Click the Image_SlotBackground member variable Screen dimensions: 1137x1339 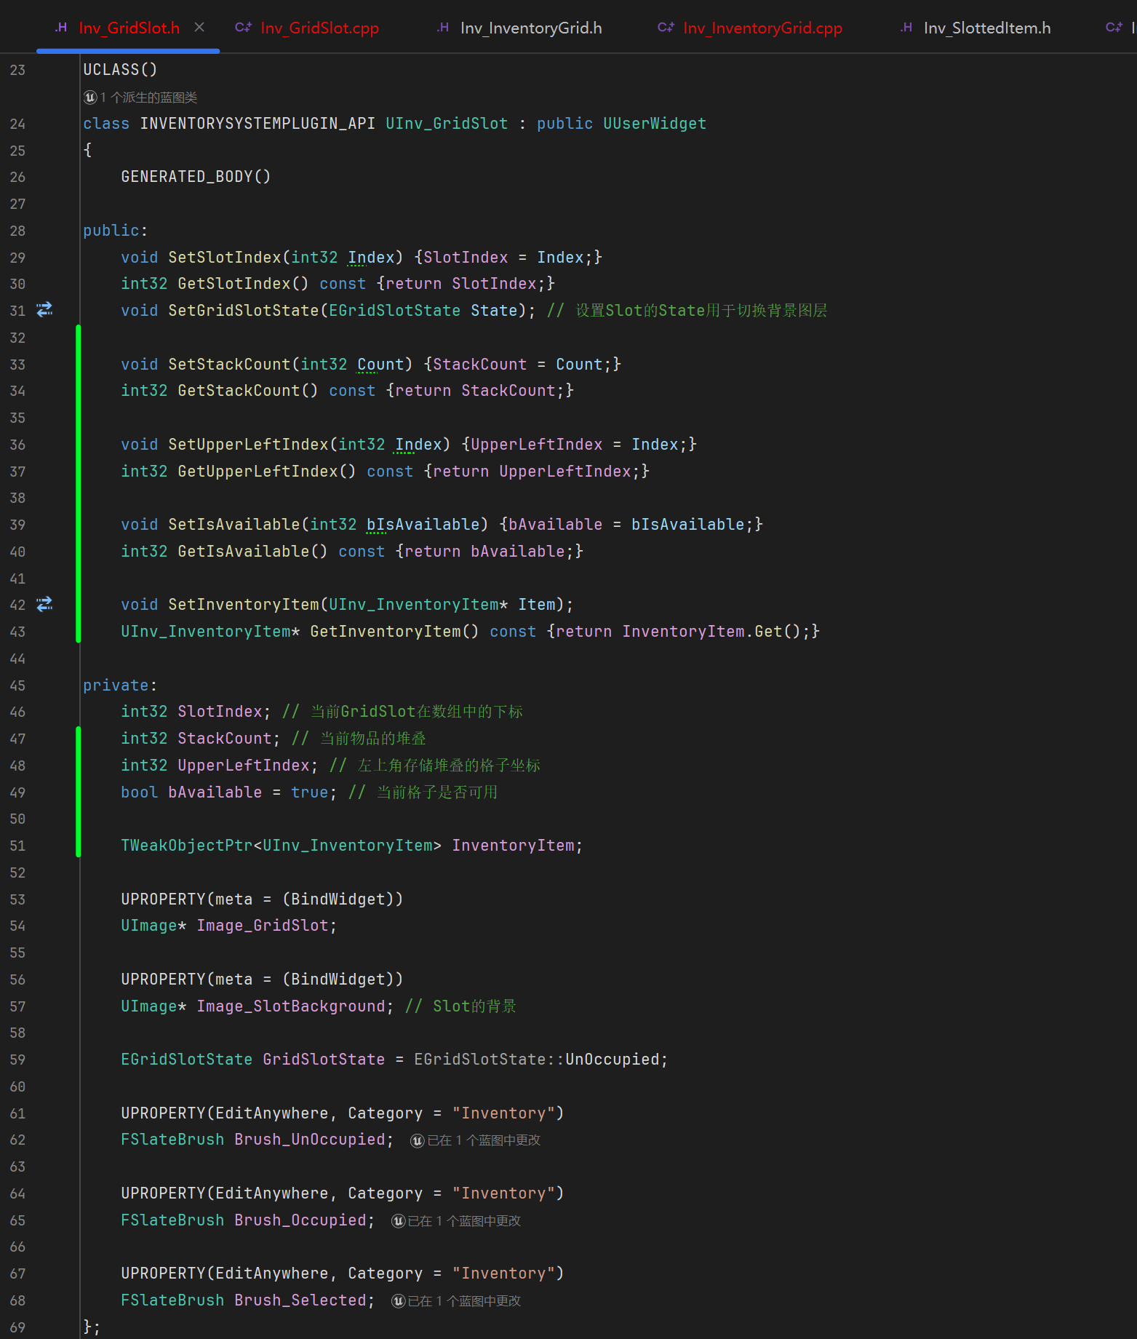pos(291,1006)
